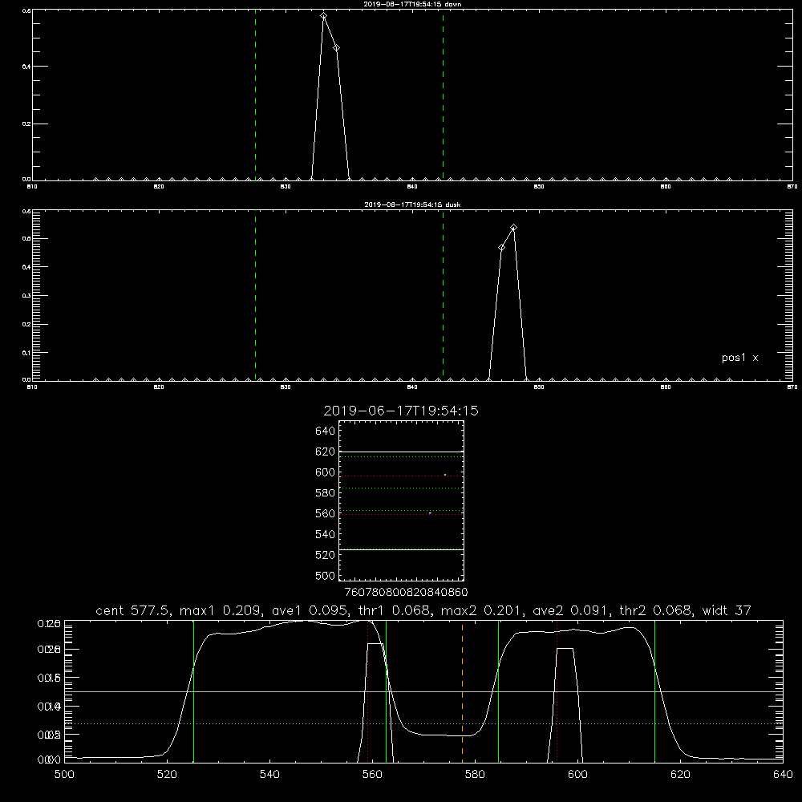
Task: Click the middle plot title '2019-06-17T19:54:15'
Action: click(x=401, y=411)
